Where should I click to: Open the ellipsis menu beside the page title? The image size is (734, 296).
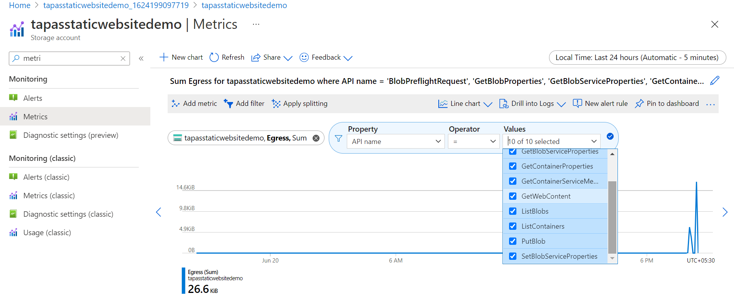[256, 24]
